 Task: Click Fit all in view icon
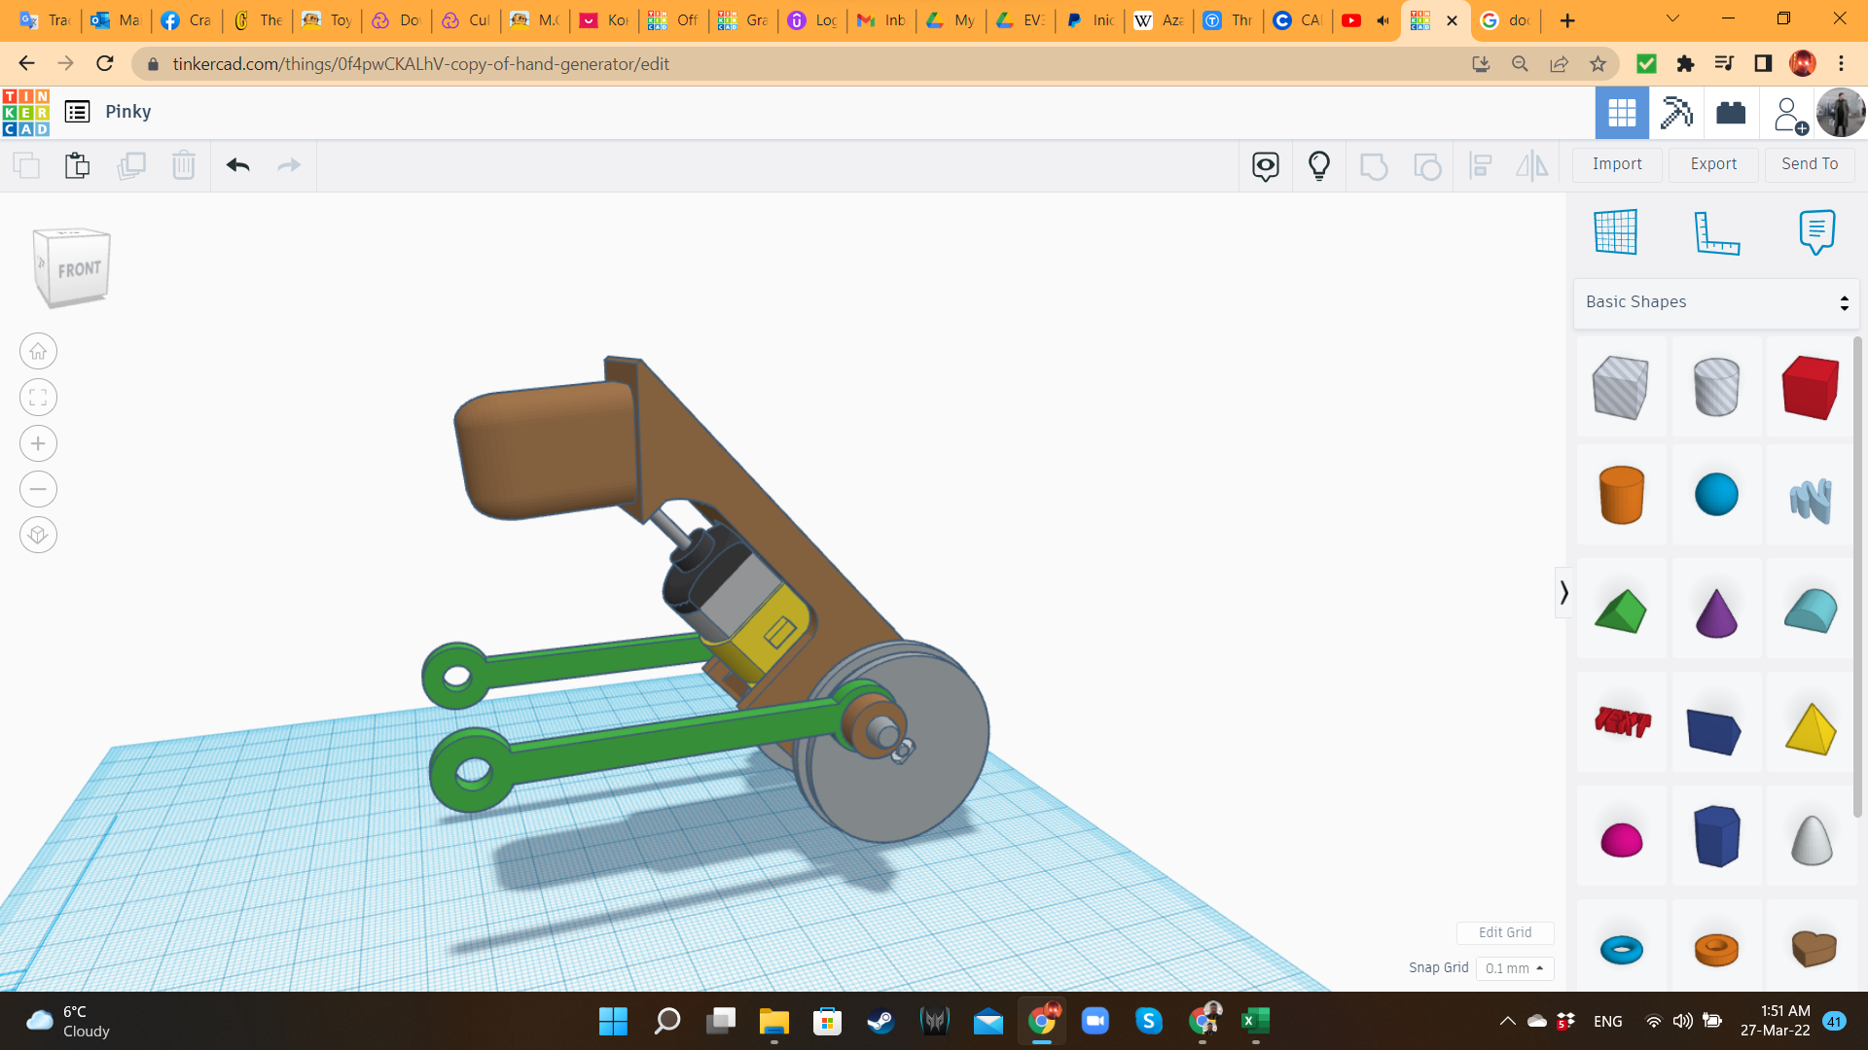tap(38, 397)
